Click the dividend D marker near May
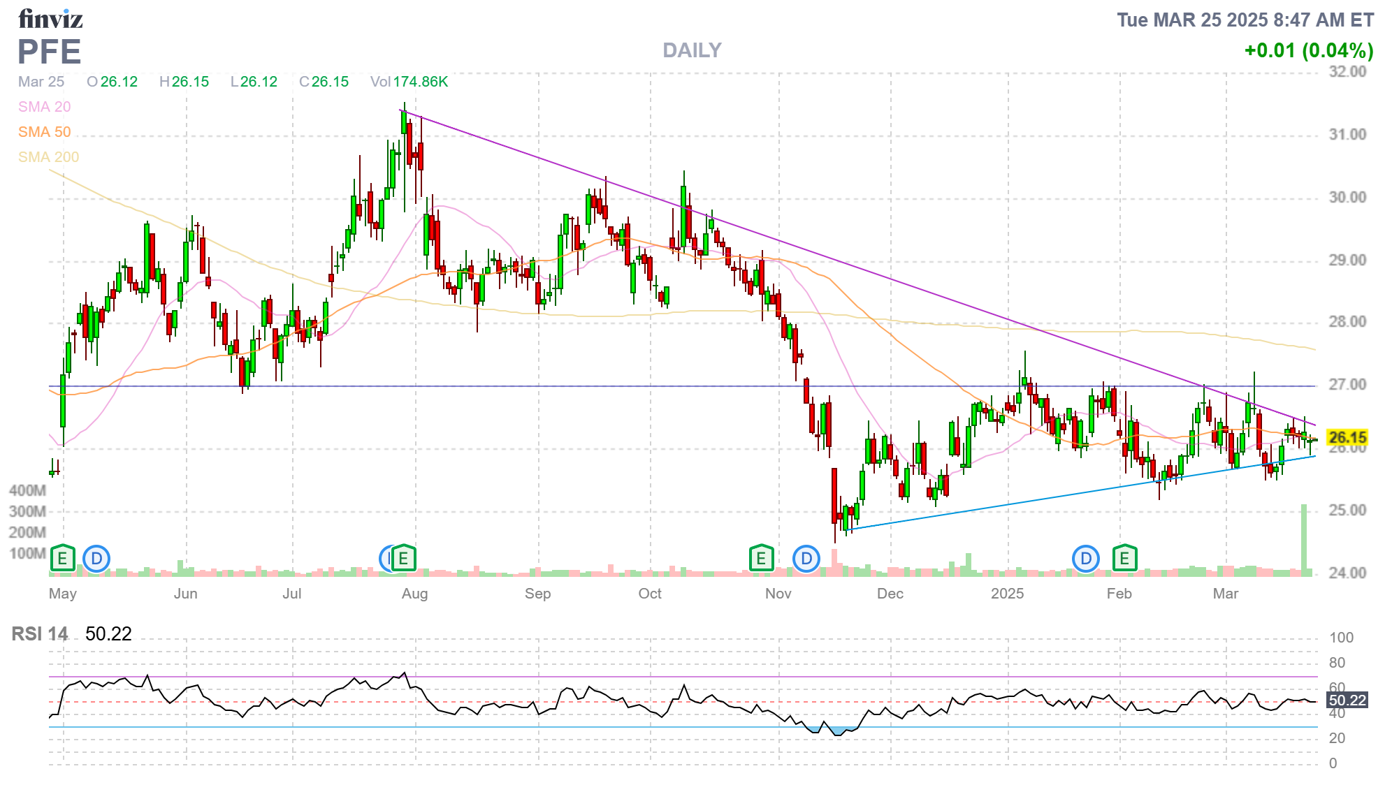Screen dimensions: 1392x785 pos(96,559)
